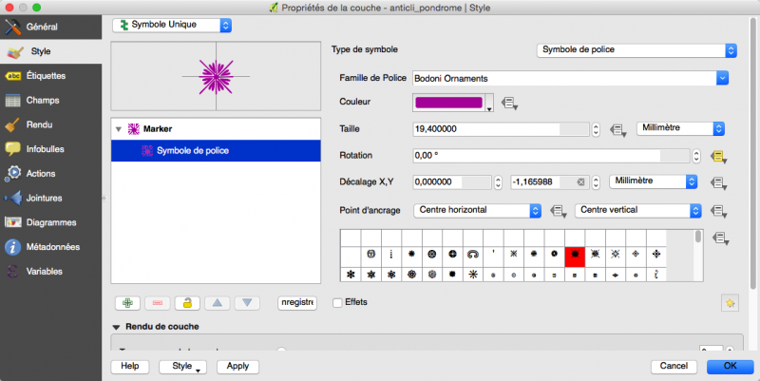Click the lock symbol layer icon
Screen dimensions: 760x381
tap(188, 303)
